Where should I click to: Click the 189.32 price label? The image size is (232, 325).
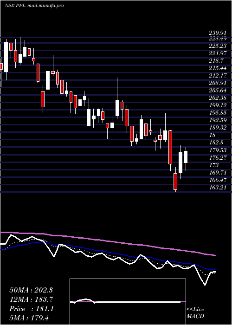(218, 128)
